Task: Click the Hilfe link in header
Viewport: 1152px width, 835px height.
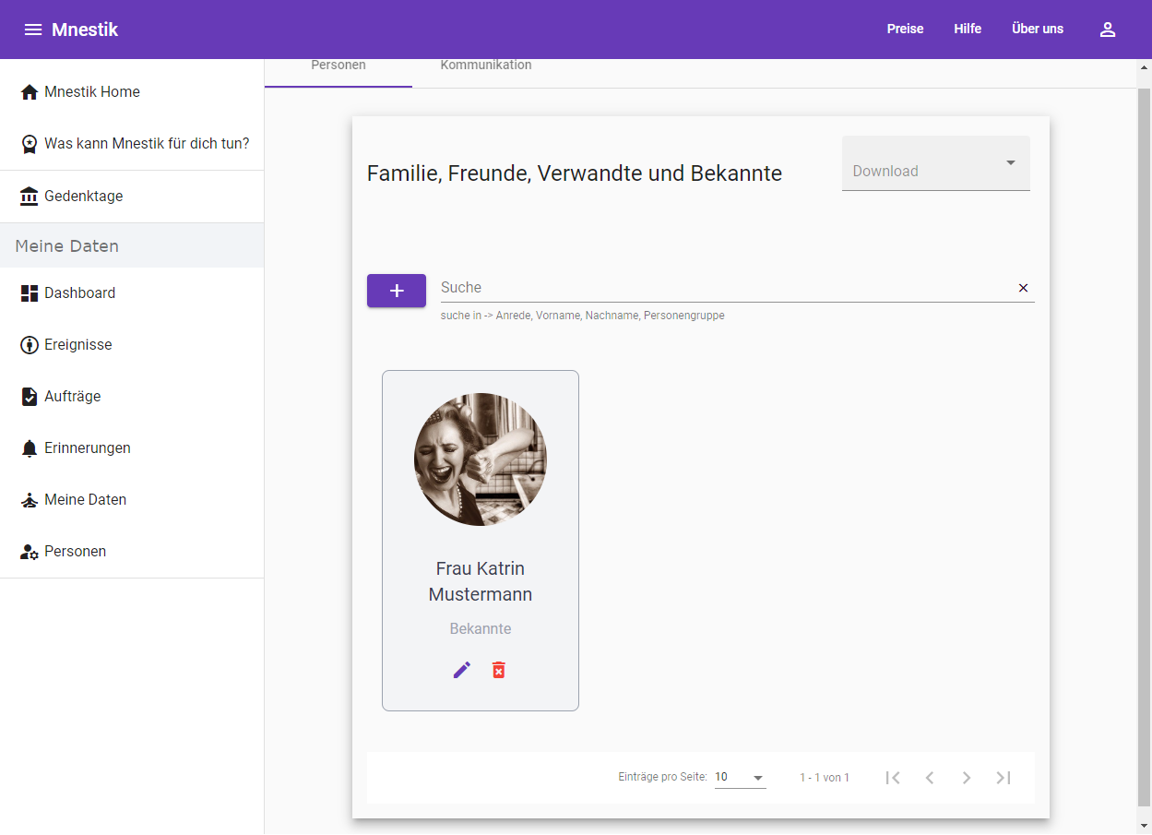Action: [968, 30]
